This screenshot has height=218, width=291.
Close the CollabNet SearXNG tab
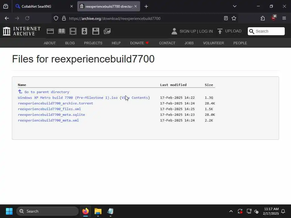[x=72, y=6]
